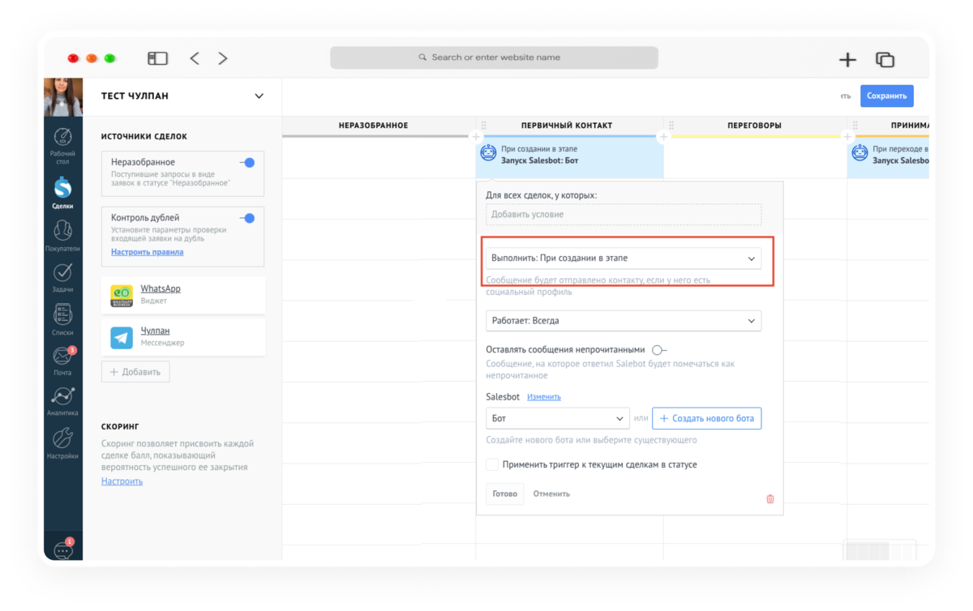This screenshot has width=973, height=611.
Task: Open Почта mail section in sidebar
Action: coord(62,361)
